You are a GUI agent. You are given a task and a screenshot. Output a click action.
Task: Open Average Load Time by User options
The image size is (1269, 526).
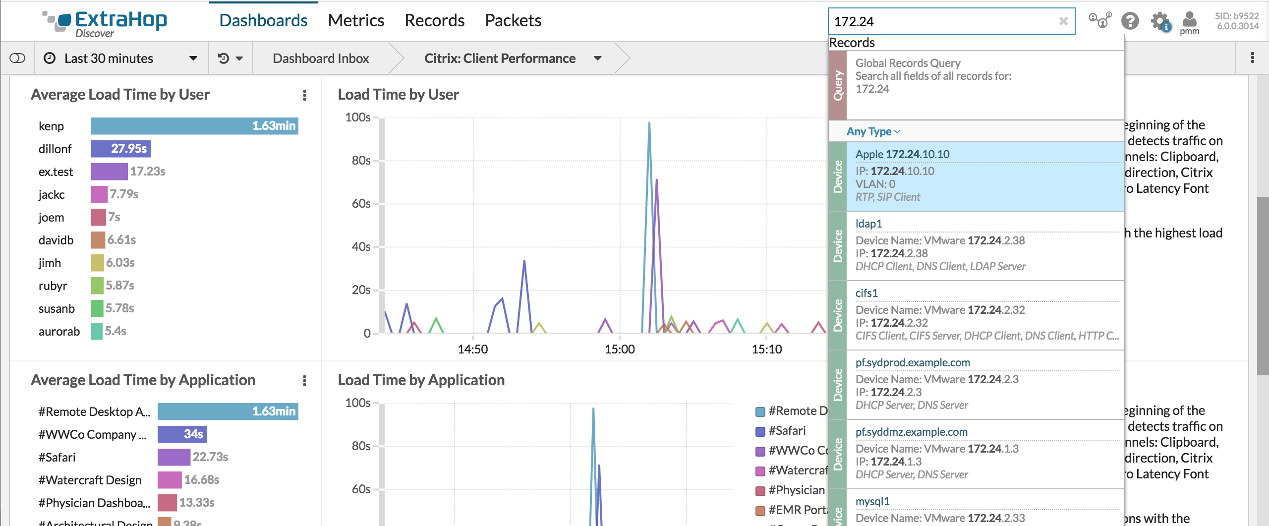point(304,95)
